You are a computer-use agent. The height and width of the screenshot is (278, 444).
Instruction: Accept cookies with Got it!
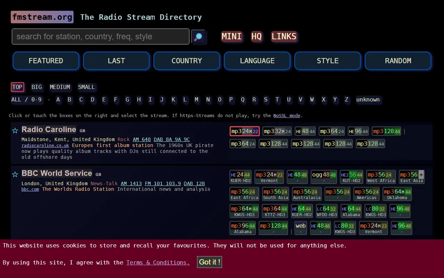[x=209, y=262]
